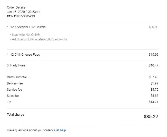This screenshot has width=167, height=137.
Task: Click the Tip amount $14.21
Action: [x=153, y=102]
